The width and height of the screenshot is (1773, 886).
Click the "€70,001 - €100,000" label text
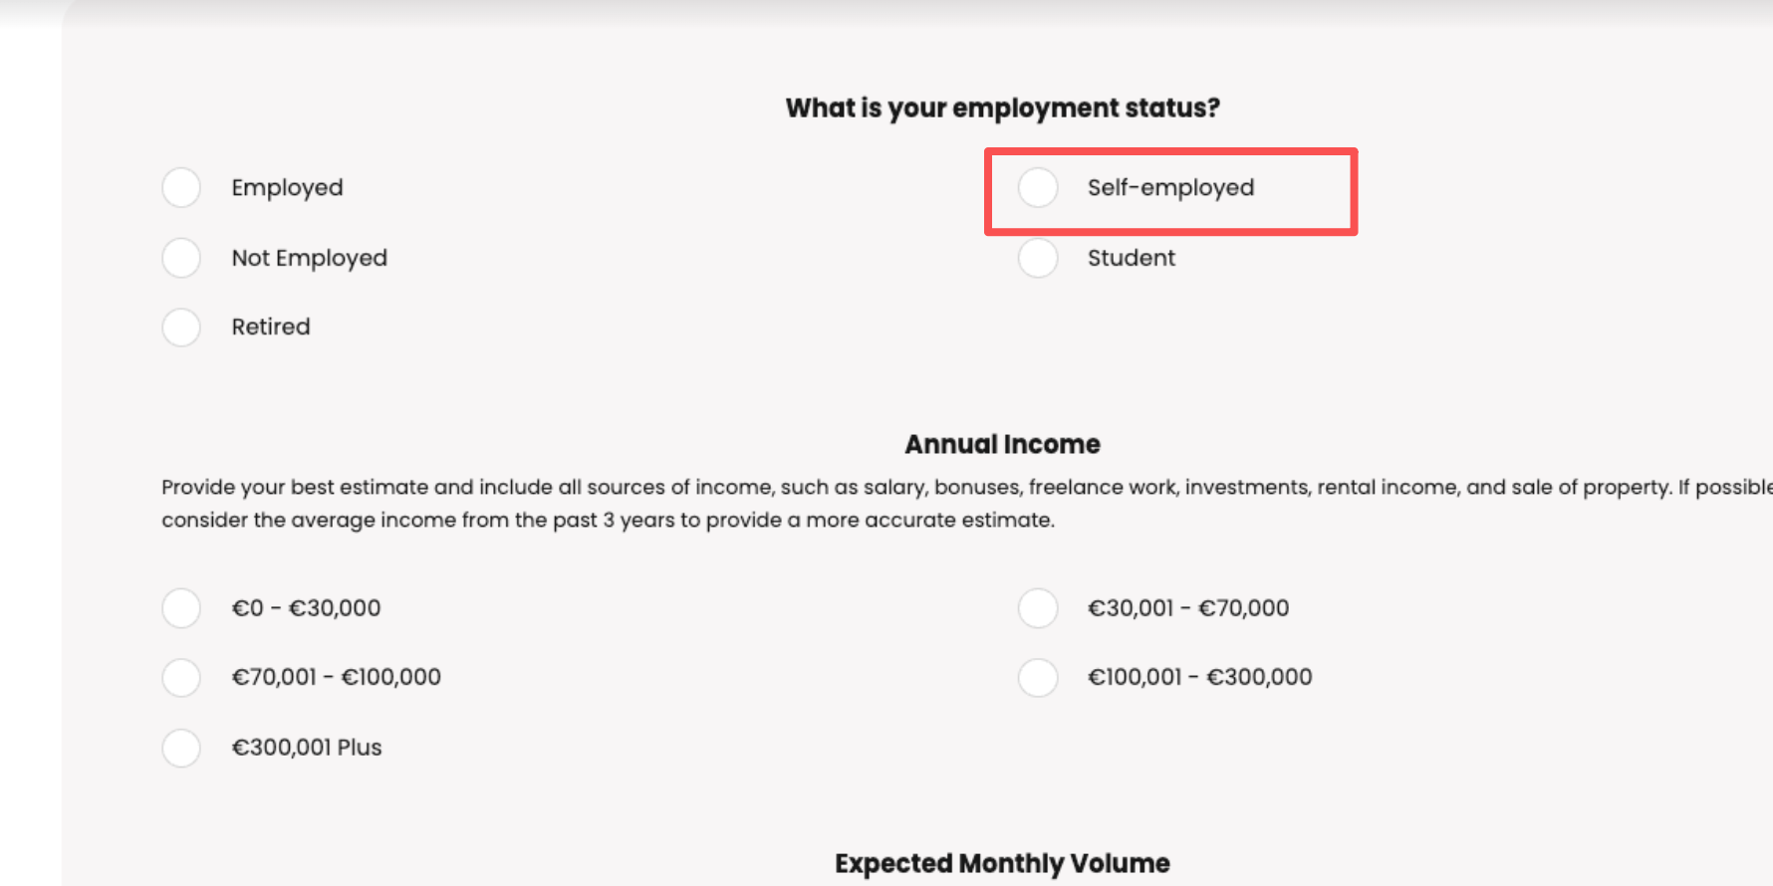(336, 677)
